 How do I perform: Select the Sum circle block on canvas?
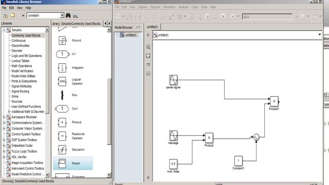256,137
